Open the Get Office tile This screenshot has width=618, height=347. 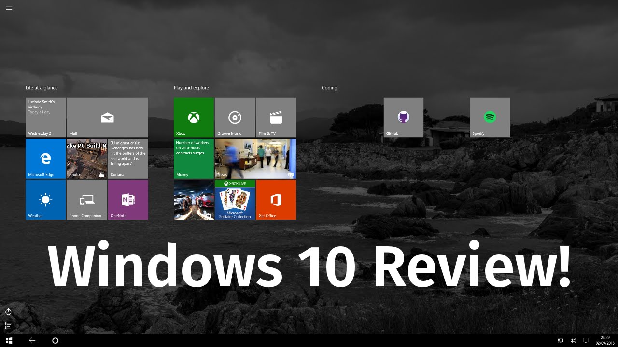(x=276, y=200)
